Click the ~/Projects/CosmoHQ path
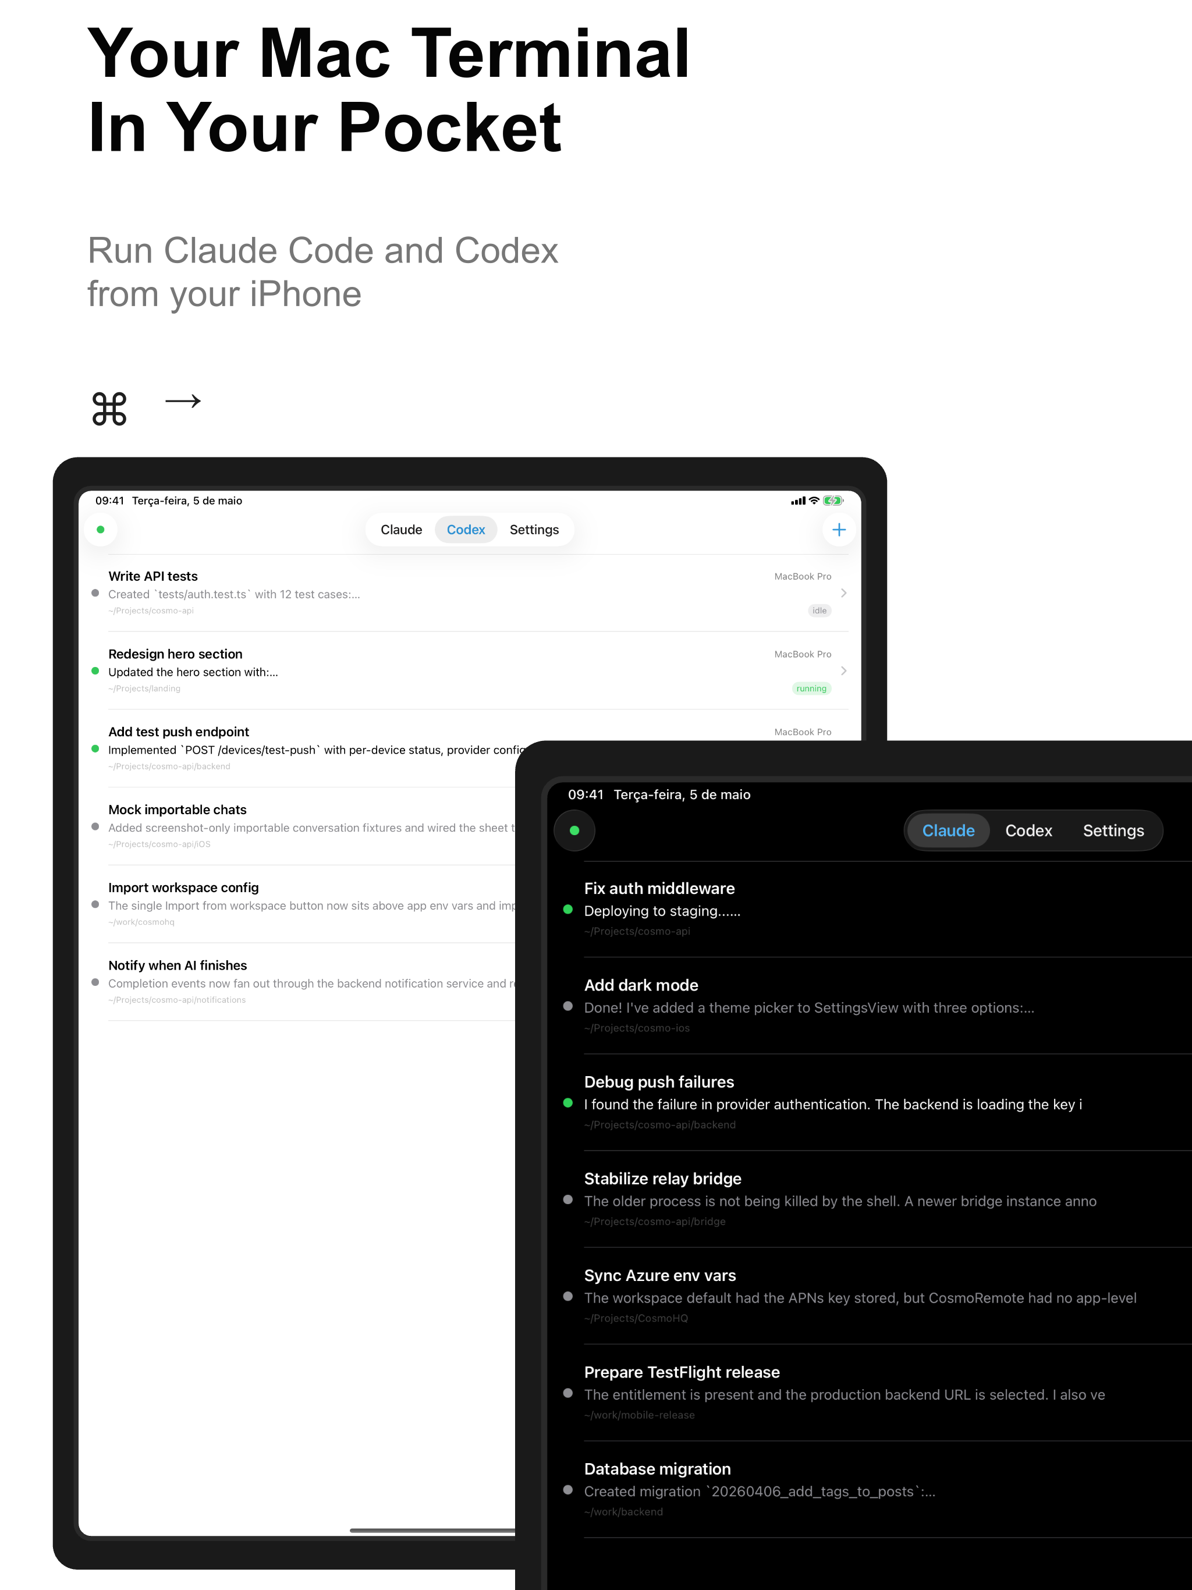 [636, 1318]
